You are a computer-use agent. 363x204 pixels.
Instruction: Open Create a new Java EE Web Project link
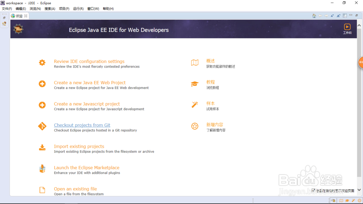90,83
